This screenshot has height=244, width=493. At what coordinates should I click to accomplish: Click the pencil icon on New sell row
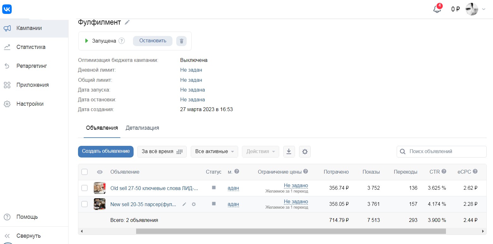click(184, 204)
